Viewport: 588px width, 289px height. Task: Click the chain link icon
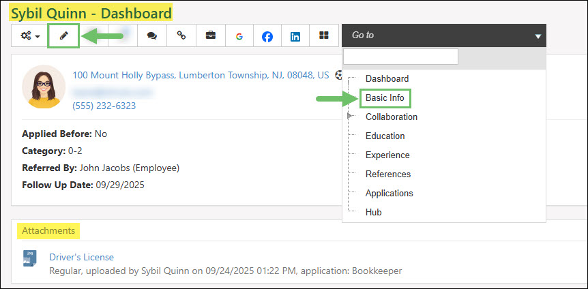point(181,36)
